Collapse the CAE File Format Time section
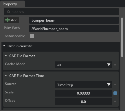This screenshot has height=111, width=125. coord(6,76)
